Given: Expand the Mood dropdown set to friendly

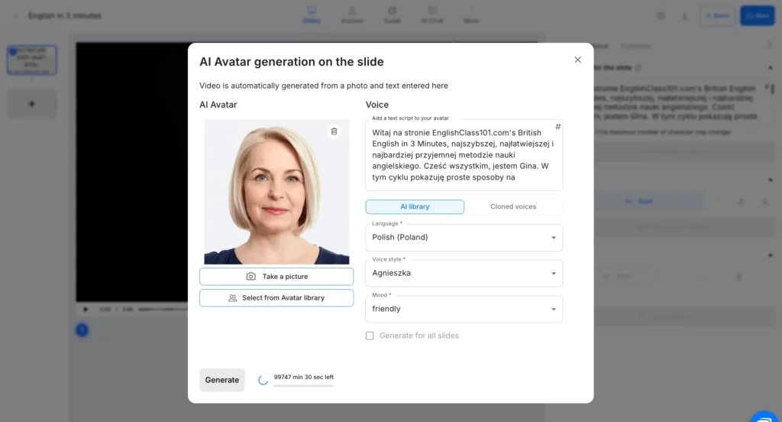Looking at the screenshot, I should 464,309.
